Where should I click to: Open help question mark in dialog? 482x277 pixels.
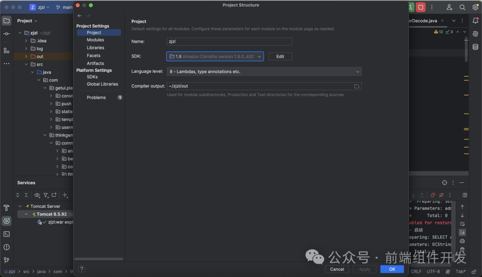(x=82, y=269)
